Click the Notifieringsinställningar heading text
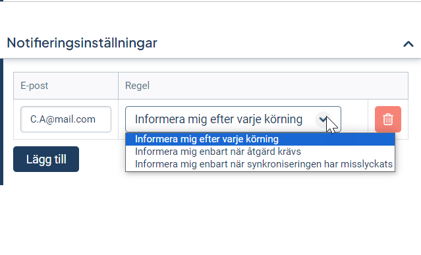This screenshot has width=421, height=255. (82, 43)
